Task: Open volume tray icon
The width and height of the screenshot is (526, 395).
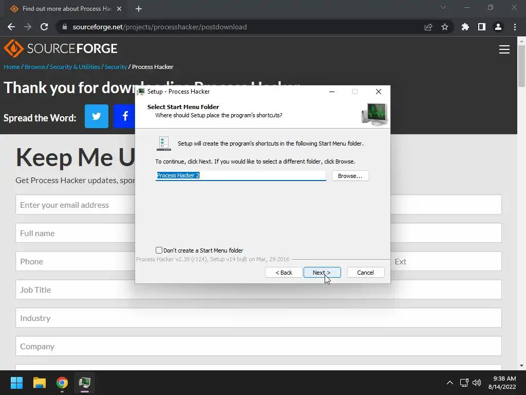Action: click(477, 383)
